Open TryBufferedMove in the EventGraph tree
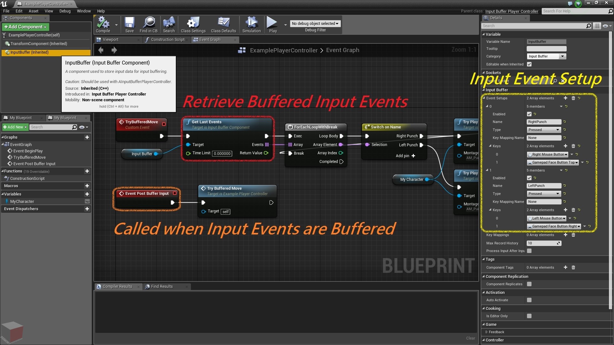 pyautogui.click(x=29, y=157)
